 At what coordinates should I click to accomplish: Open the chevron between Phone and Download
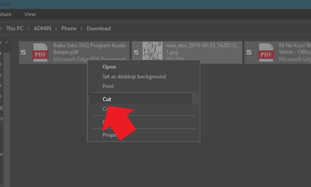click(x=81, y=28)
